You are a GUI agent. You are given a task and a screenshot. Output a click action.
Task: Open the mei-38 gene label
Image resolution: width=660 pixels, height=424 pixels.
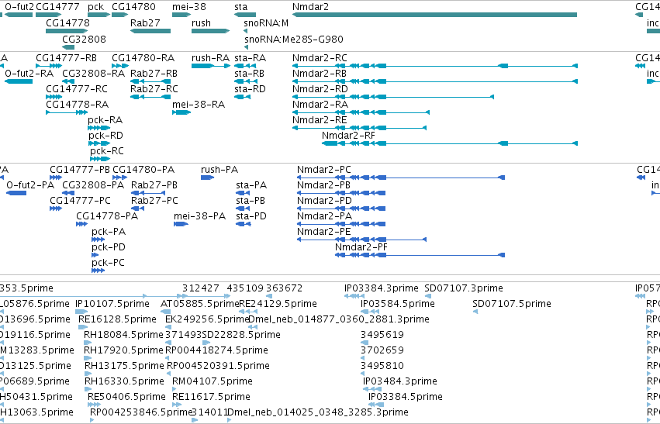click(x=189, y=7)
